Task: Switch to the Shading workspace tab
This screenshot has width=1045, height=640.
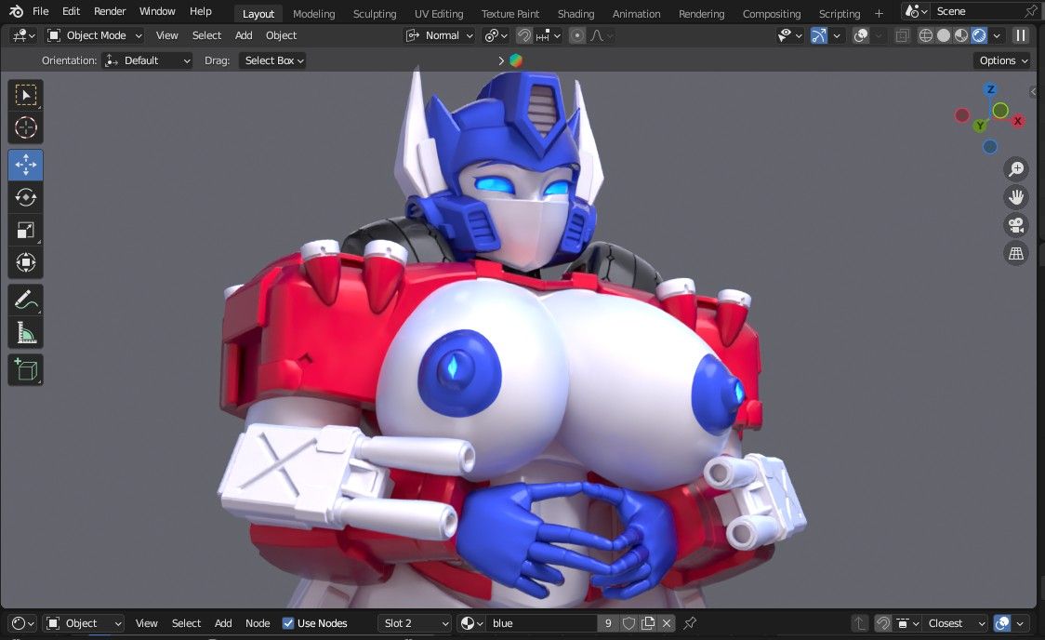Action: click(x=575, y=13)
